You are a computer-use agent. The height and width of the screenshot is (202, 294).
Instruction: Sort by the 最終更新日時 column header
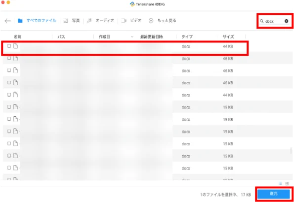152,36
